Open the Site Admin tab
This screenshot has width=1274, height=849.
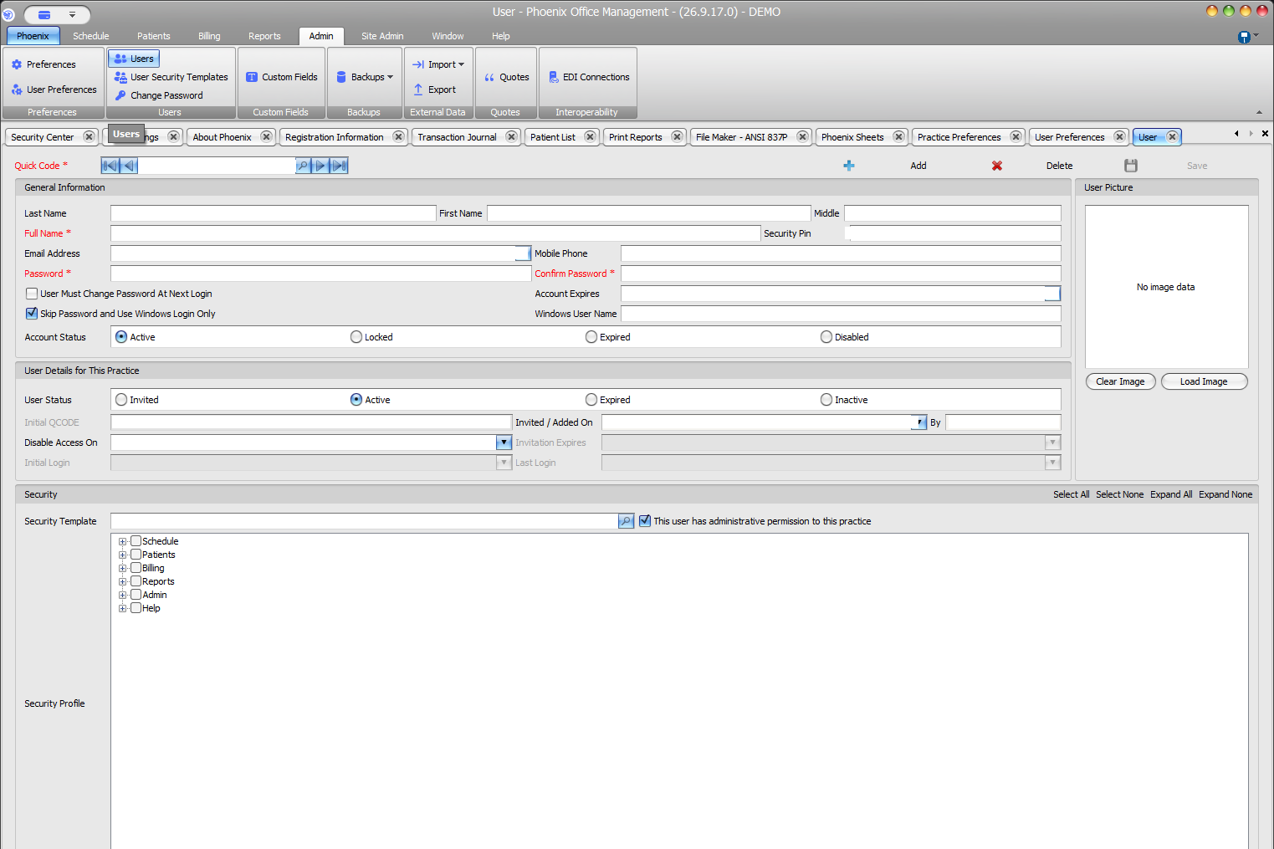tap(382, 36)
